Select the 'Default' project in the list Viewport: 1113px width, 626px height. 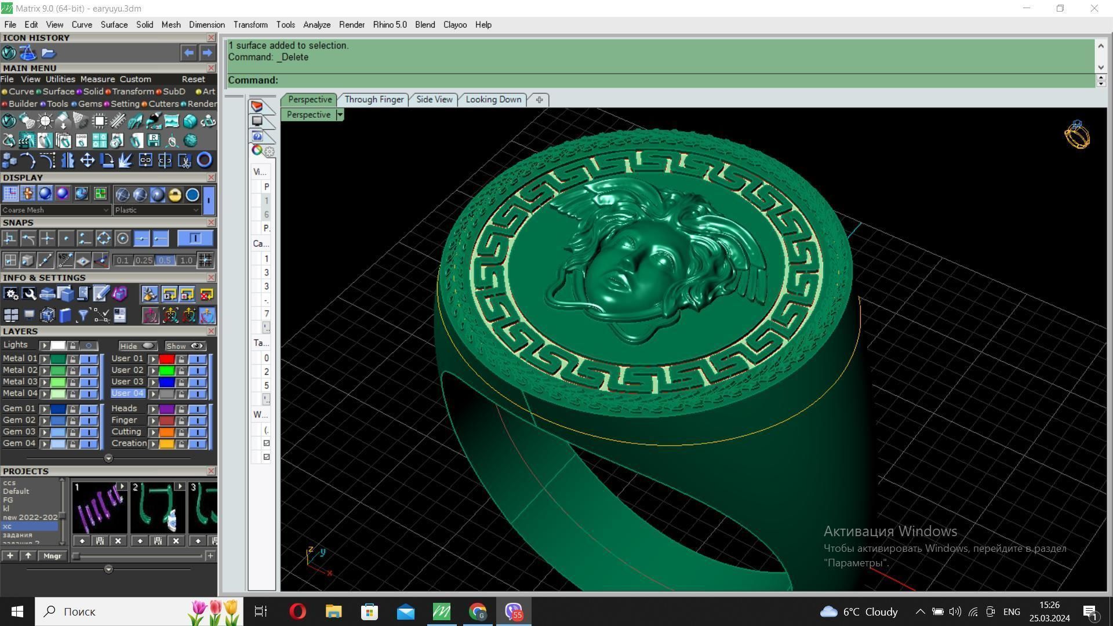pyautogui.click(x=16, y=492)
